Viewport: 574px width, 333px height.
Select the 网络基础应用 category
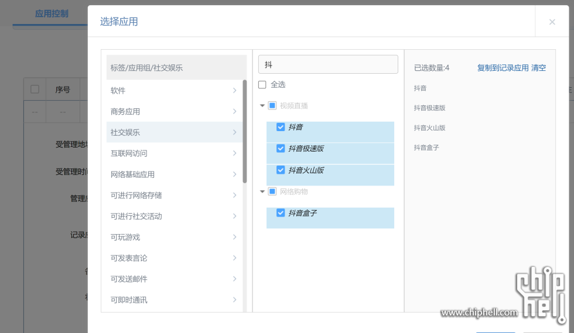coord(175,174)
